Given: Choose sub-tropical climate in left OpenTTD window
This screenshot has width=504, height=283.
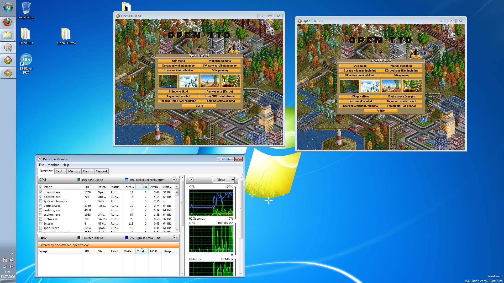Looking at the screenshot, I should click(210, 81).
